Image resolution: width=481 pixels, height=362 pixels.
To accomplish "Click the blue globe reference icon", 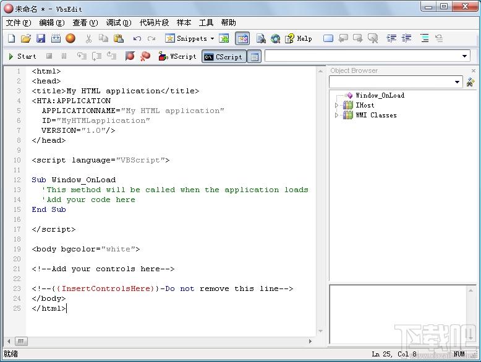I will [x=276, y=39].
